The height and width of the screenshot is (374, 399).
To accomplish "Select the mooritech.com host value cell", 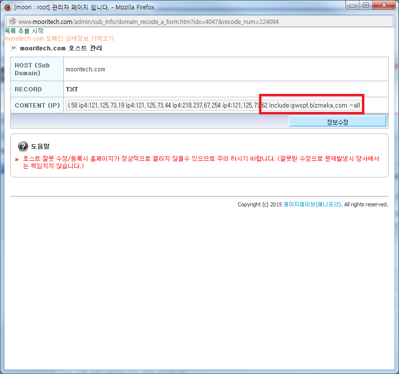I will (x=226, y=69).
